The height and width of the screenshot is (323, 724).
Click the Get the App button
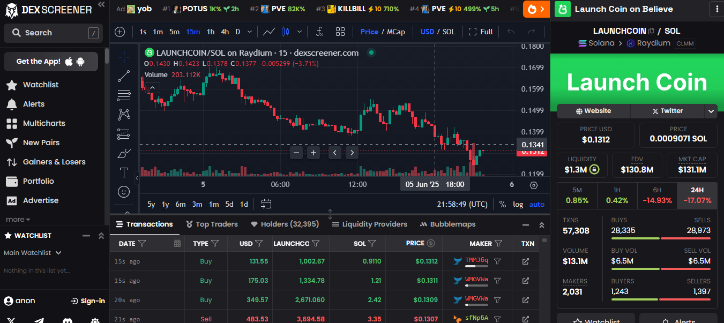coord(51,62)
